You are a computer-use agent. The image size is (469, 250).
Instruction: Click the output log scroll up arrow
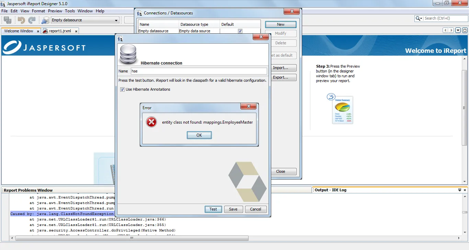(465, 196)
